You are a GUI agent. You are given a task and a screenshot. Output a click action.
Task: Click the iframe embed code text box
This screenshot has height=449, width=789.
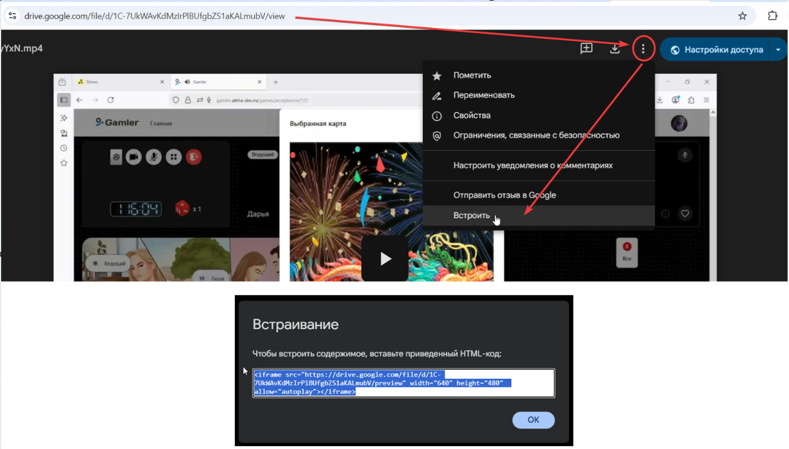tap(403, 383)
